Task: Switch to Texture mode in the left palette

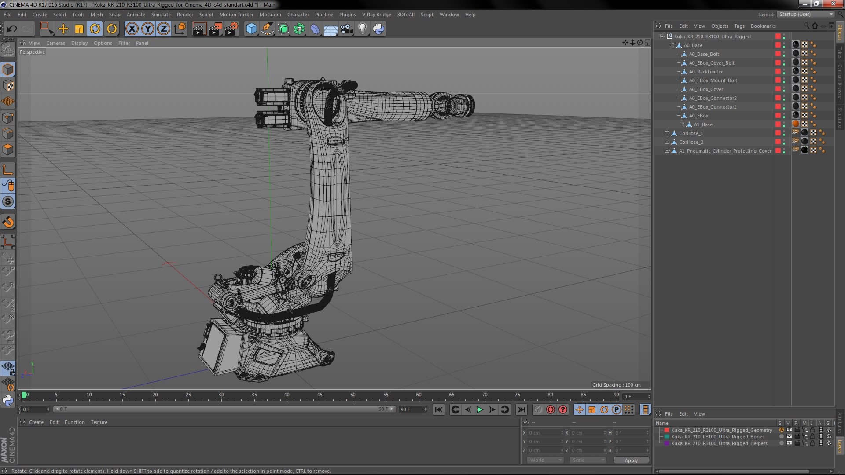Action: [8, 86]
